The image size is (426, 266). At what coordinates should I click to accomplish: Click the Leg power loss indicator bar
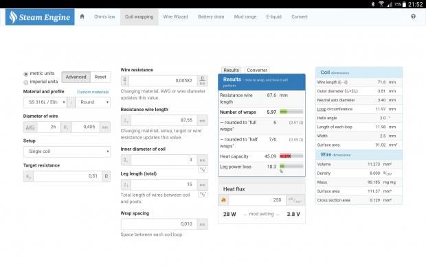click(291, 166)
